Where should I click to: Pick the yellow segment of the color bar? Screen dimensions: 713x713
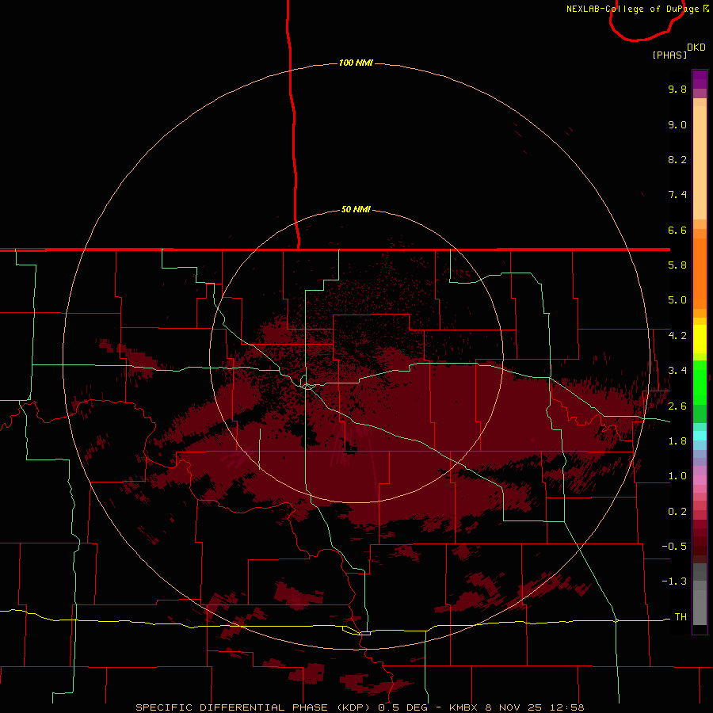pos(700,339)
